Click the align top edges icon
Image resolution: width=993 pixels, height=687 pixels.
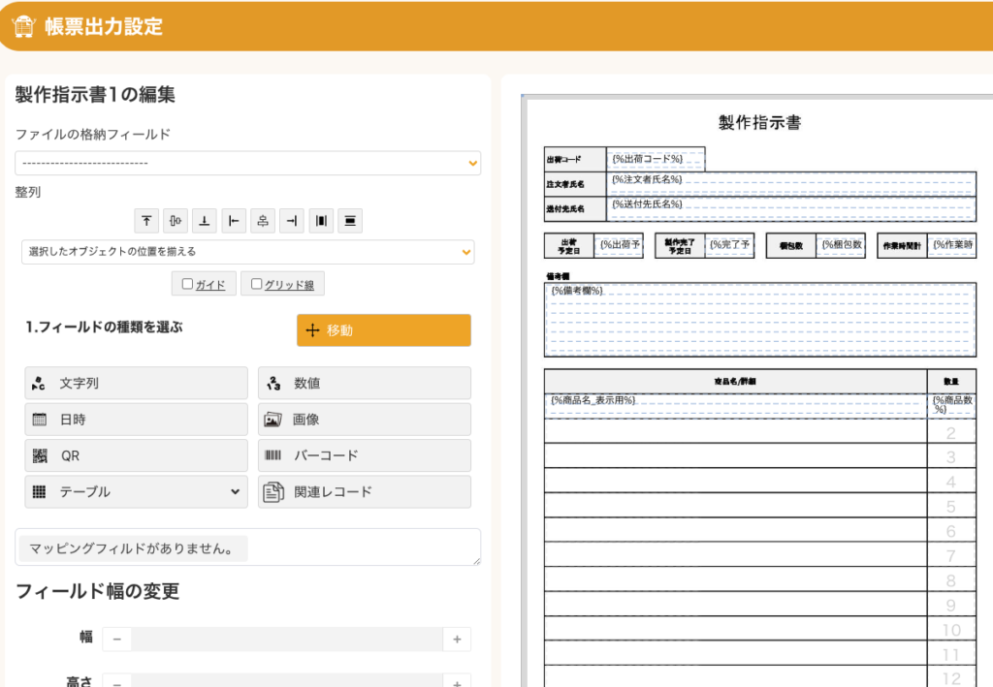146,221
